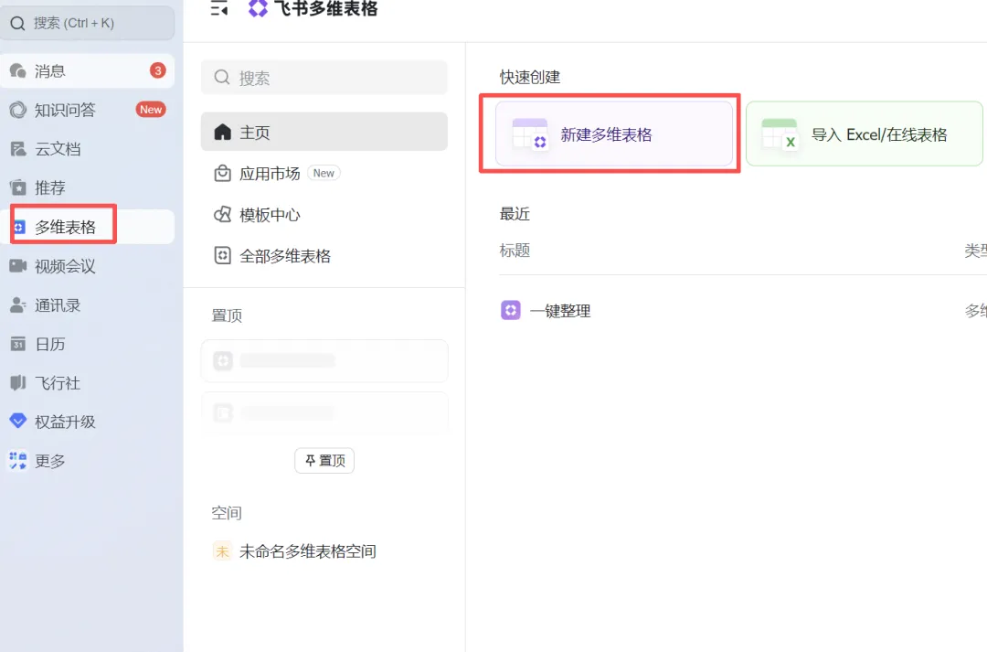Click the 视频会议 camera icon
This screenshot has height=652, width=987.
coord(18,266)
